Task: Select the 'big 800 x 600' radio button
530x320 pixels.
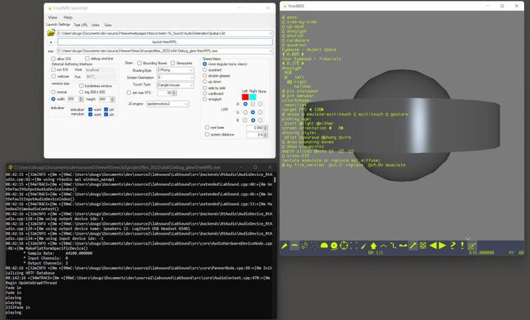Action: [x=81, y=92]
